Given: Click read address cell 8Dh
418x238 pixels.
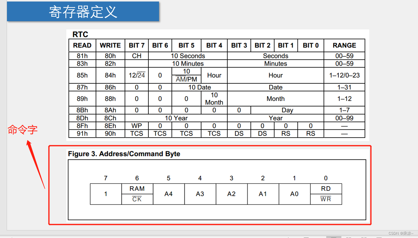Looking at the screenshot, I should pyautogui.click(x=82, y=118).
